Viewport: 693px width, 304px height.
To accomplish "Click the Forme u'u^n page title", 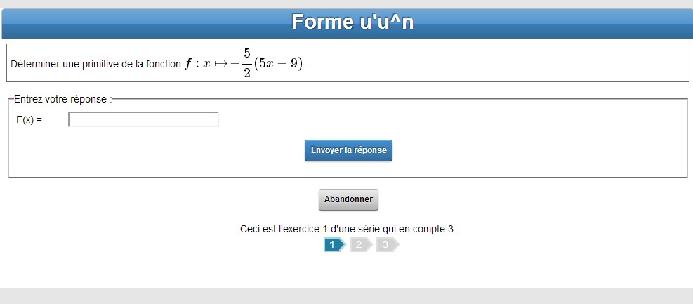I will tap(352, 22).
